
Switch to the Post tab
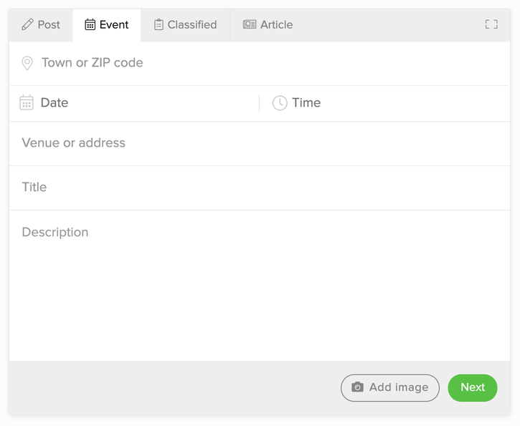(48, 25)
